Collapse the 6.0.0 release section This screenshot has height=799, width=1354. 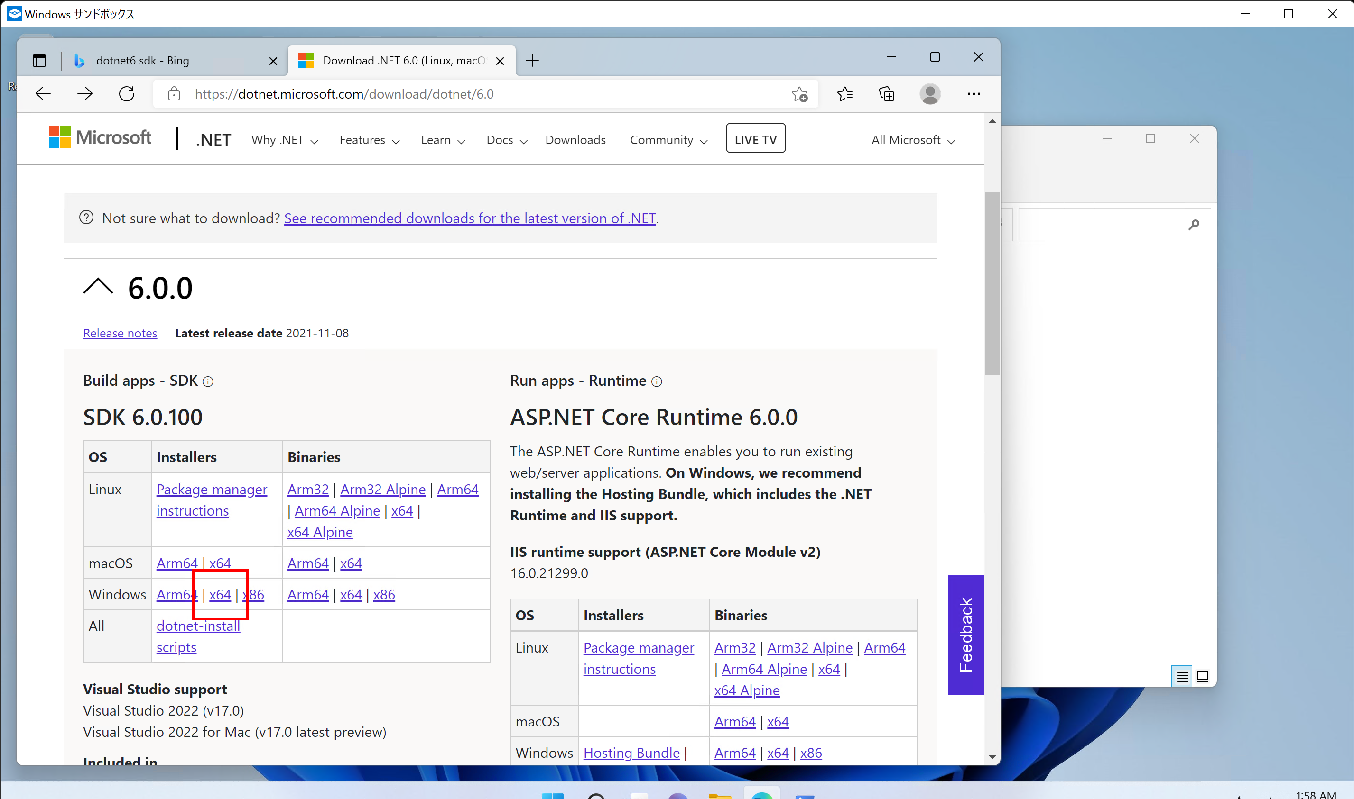pyautogui.click(x=98, y=286)
